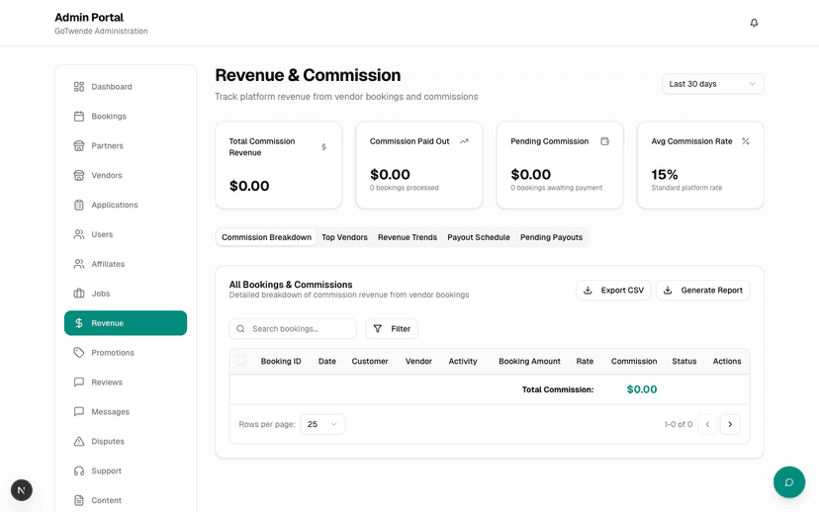This screenshot has height=512, width=819.
Task: Sort by Date column header
Action: (x=327, y=361)
